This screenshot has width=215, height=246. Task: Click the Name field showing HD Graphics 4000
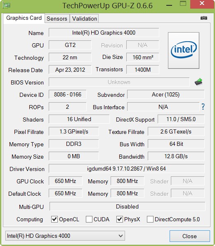(x=104, y=33)
